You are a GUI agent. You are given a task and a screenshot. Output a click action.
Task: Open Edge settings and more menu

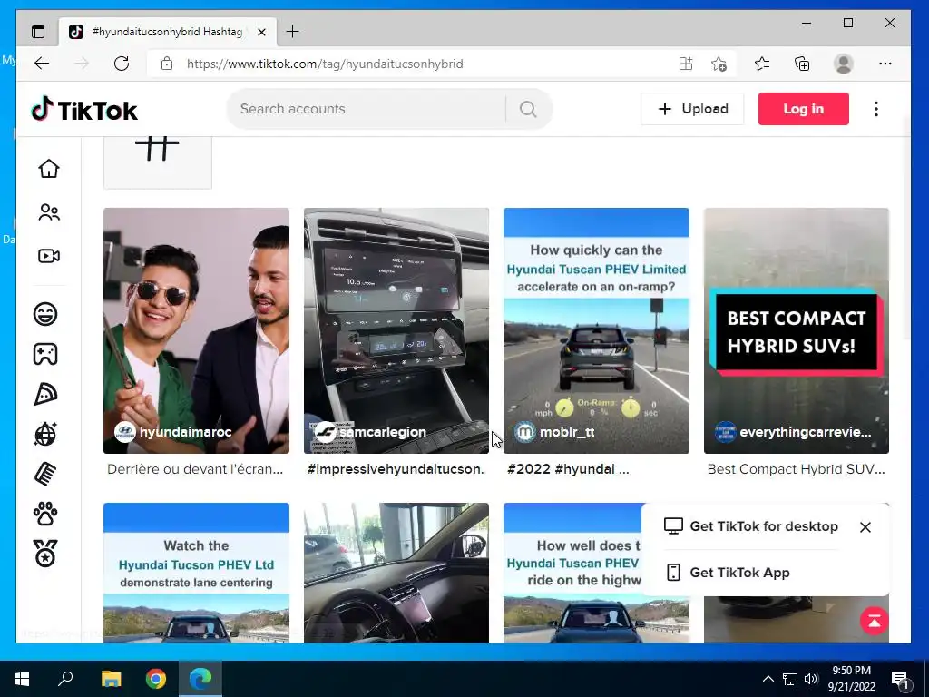(x=885, y=64)
